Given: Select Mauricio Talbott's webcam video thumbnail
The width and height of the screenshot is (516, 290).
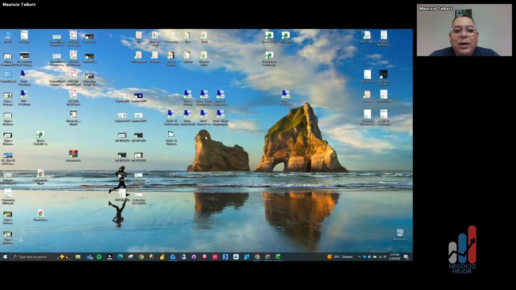Looking at the screenshot, I should 464,30.
